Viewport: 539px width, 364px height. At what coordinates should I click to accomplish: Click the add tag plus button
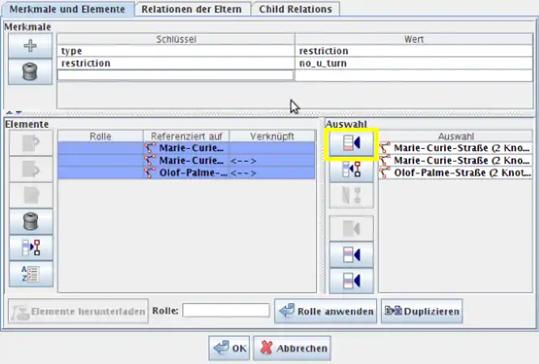[x=29, y=47]
